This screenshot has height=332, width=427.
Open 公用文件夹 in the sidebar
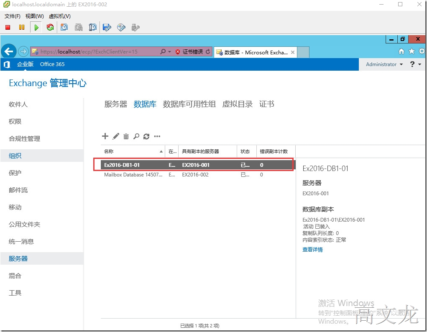[x=25, y=225]
